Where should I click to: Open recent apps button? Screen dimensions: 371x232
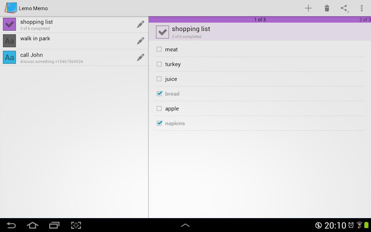point(54,225)
